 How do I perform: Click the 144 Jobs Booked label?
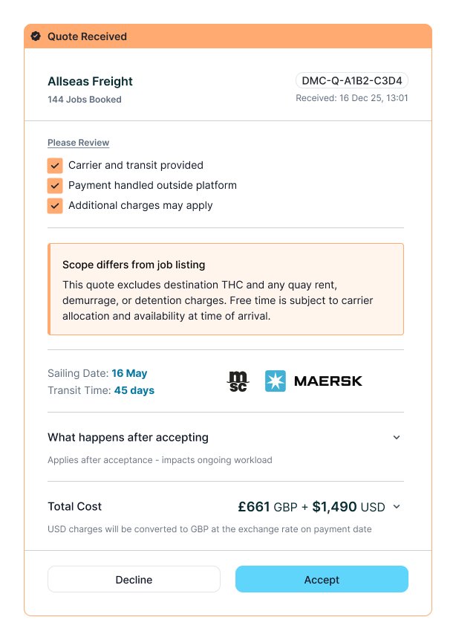[85, 100]
